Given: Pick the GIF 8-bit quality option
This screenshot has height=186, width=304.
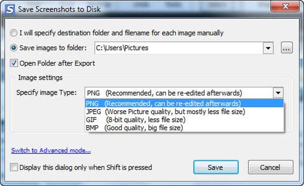Looking at the screenshot, I should (184, 120).
